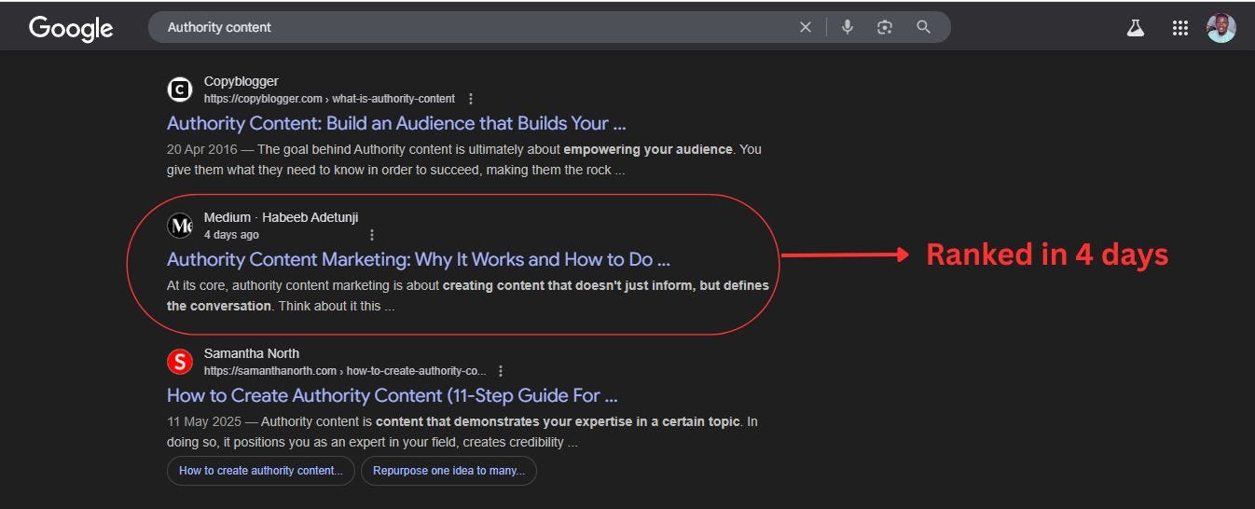This screenshot has width=1255, height=509.
Task: Click the Google logo
Action: [x=71, y=28]
